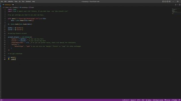This screenshot has height=101, width=181.
Task: Open the File menu
Action: coord(2,1)
